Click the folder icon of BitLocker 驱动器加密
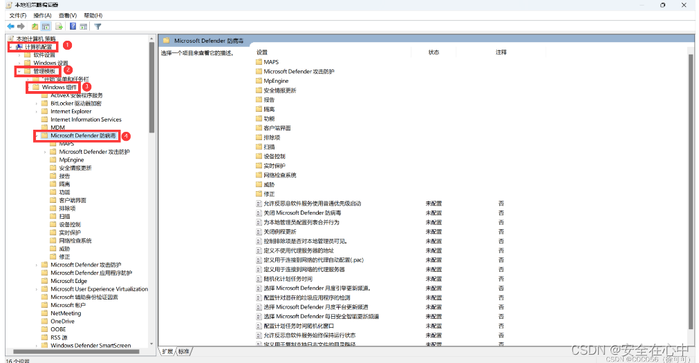 click(44, 104)
